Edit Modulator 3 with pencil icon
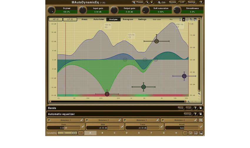This screenshot has height=148, width=250. (x=157, y=120)
